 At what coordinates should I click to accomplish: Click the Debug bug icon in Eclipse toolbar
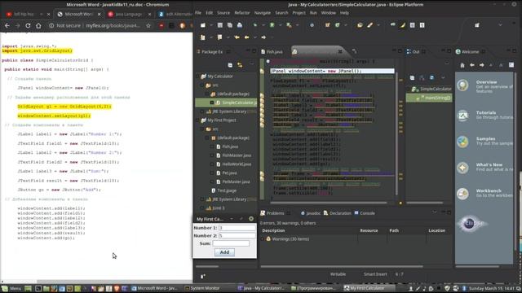click(255, 25)
